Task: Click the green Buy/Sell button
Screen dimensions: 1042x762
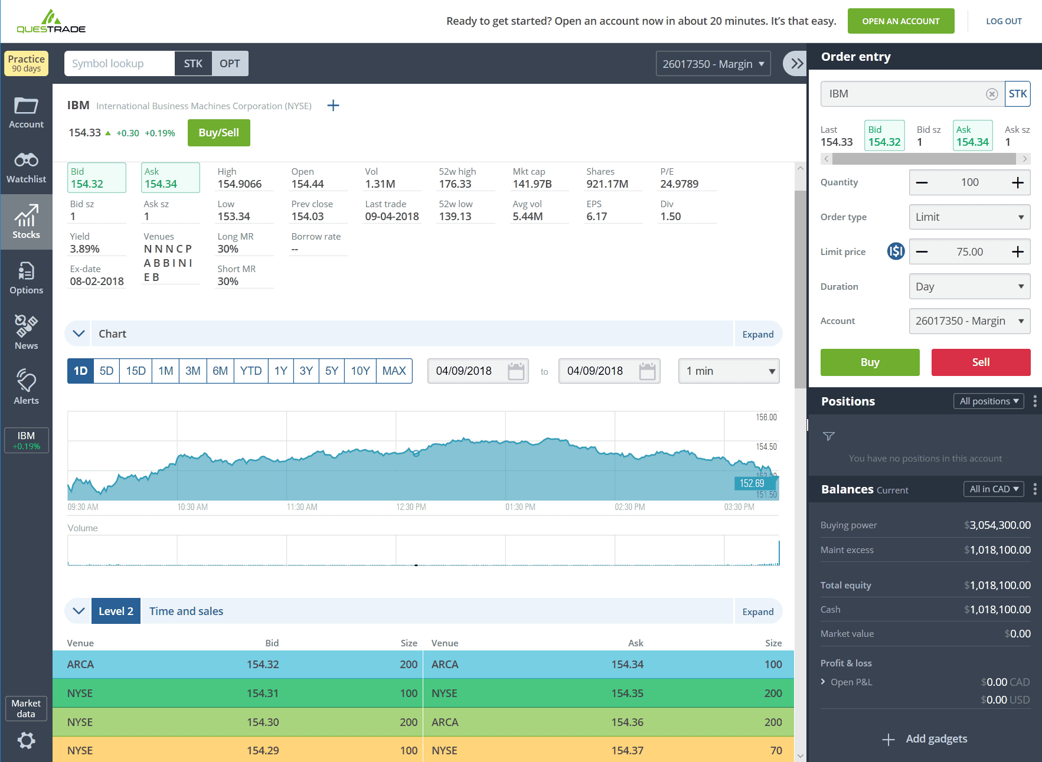Action: pyautogui.click(x=219, y=133)
